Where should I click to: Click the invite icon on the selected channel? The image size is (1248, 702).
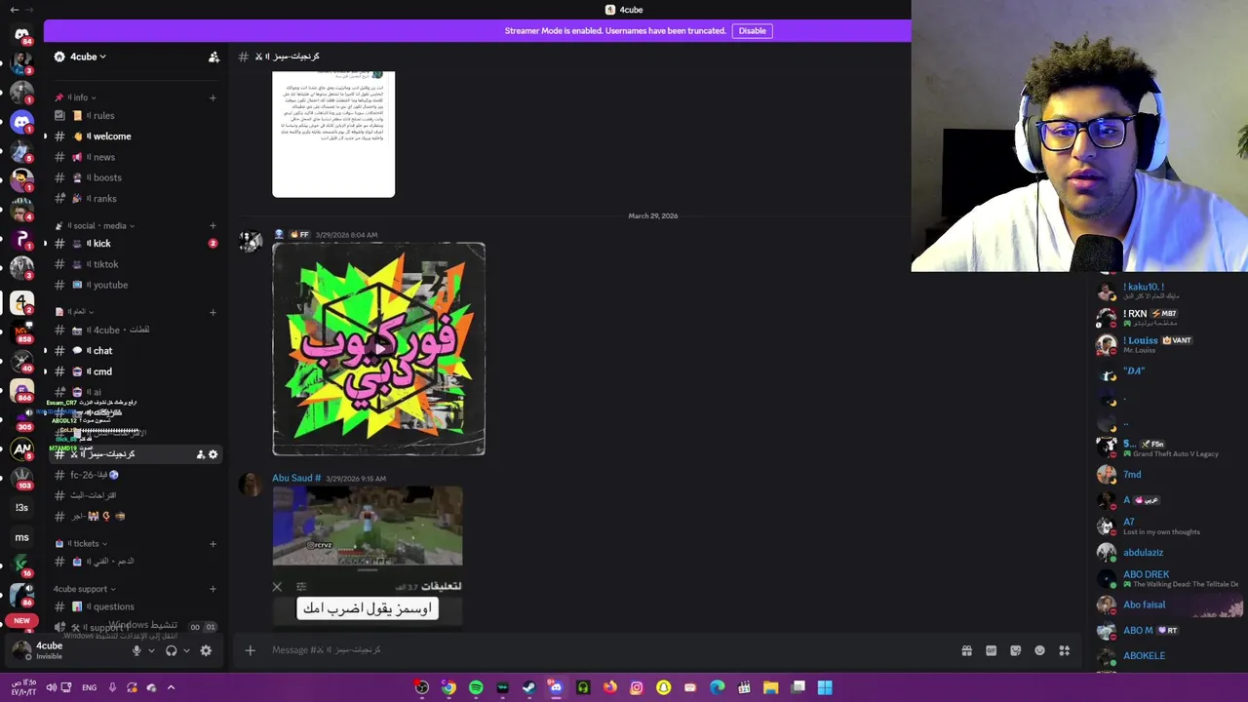pos(200,454)
